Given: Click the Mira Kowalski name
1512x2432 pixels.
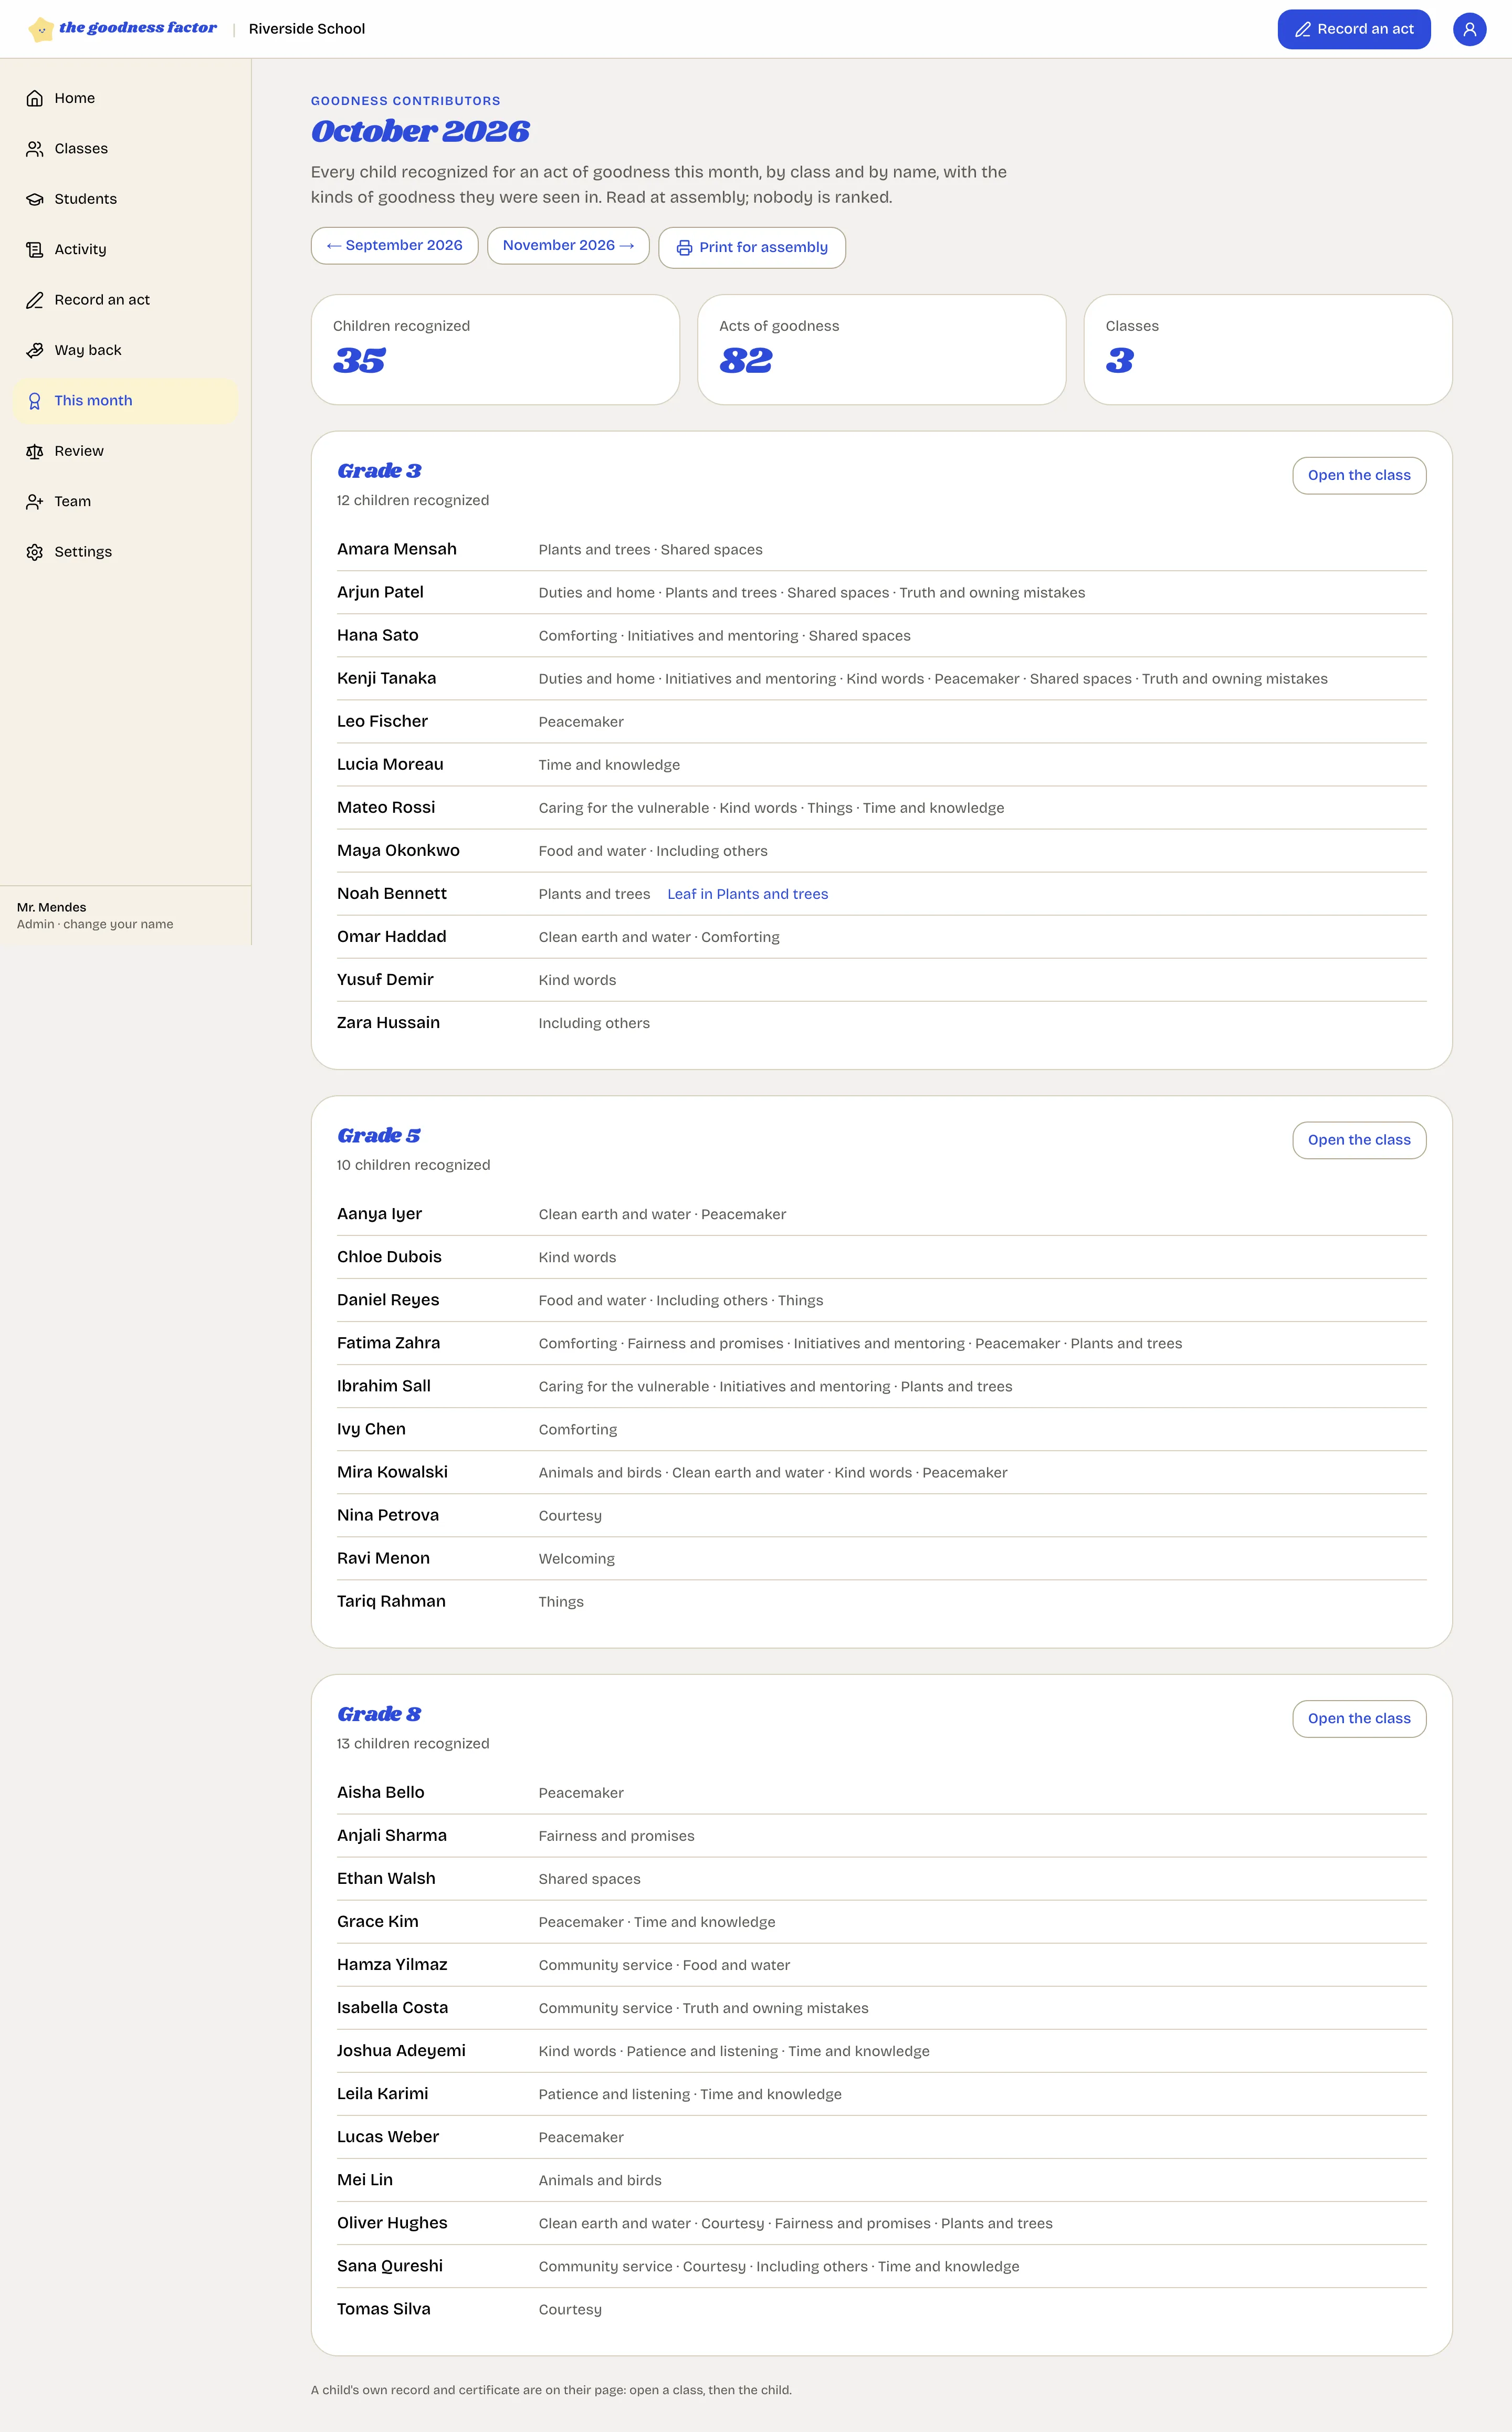Looking at the screenshot, I should click(392, 1472).
